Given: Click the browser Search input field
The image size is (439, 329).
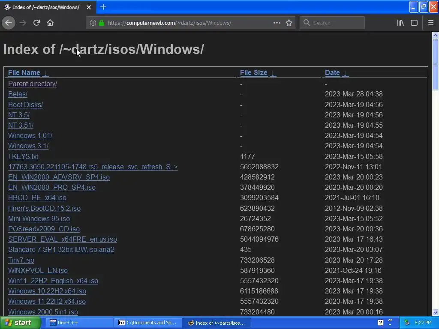Looking at the screenshot, I should pos(332,23).
